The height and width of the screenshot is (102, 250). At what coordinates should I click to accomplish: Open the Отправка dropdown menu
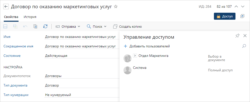[68, 26]
